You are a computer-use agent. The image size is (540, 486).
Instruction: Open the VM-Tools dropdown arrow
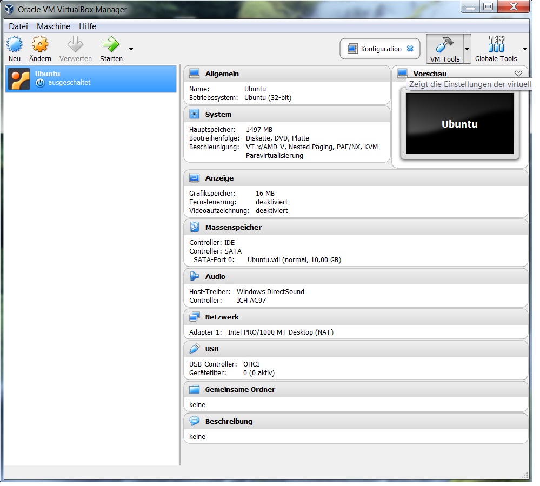(x=467, y=49)
